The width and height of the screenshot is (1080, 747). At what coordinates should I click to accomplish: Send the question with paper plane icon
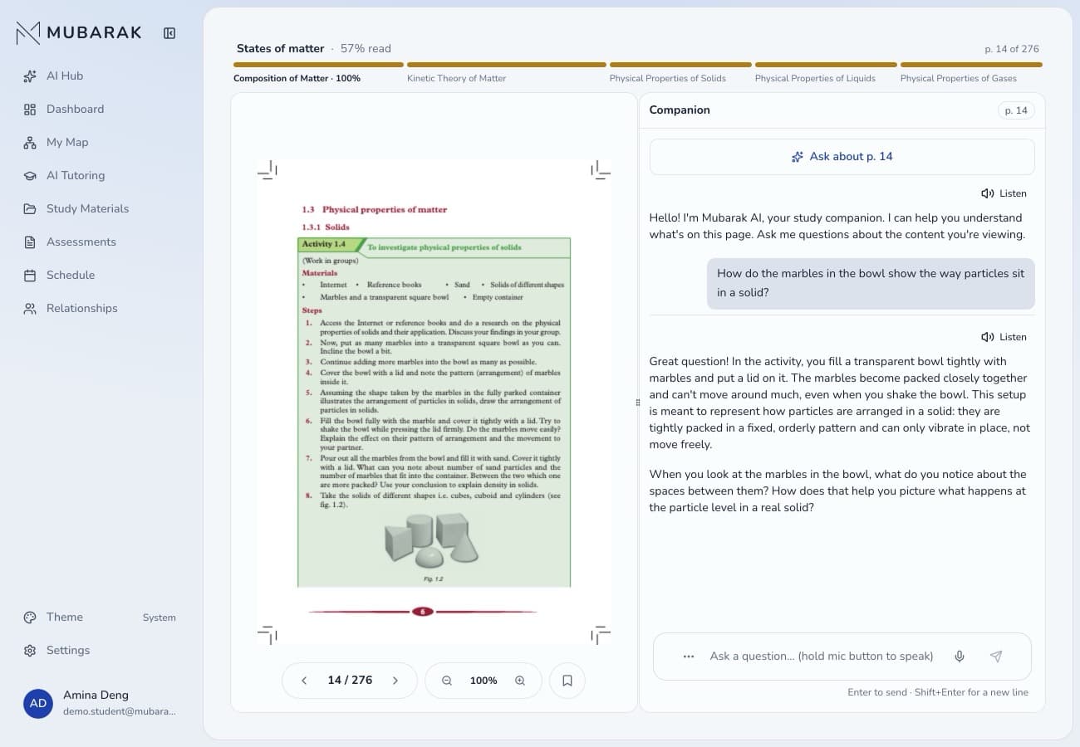pos(996,657)
